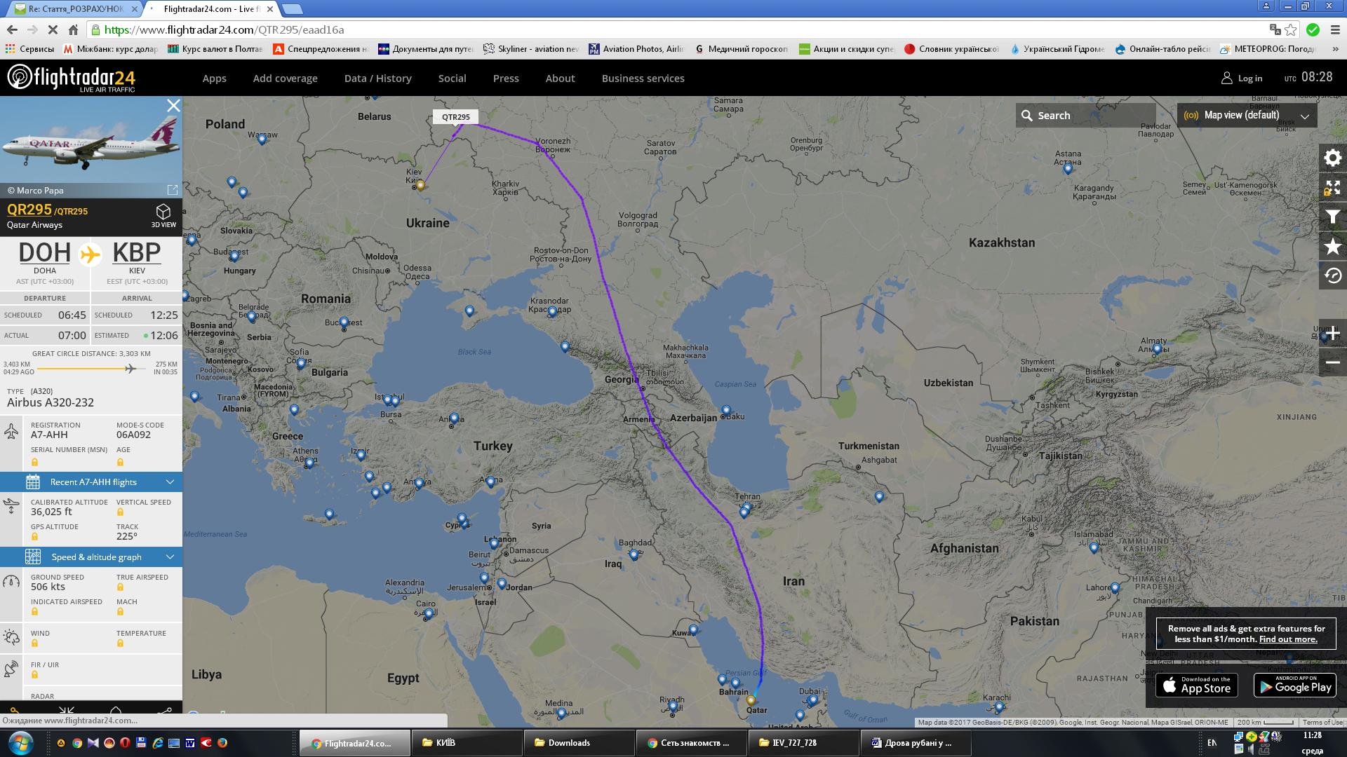Open aircraft photo in external link icon

click(172, 190)
